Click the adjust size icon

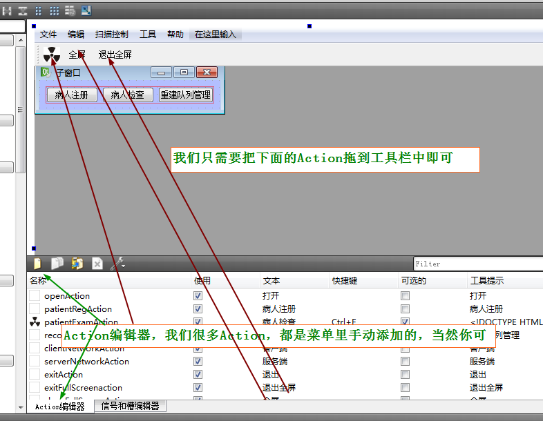pos(86,11)
